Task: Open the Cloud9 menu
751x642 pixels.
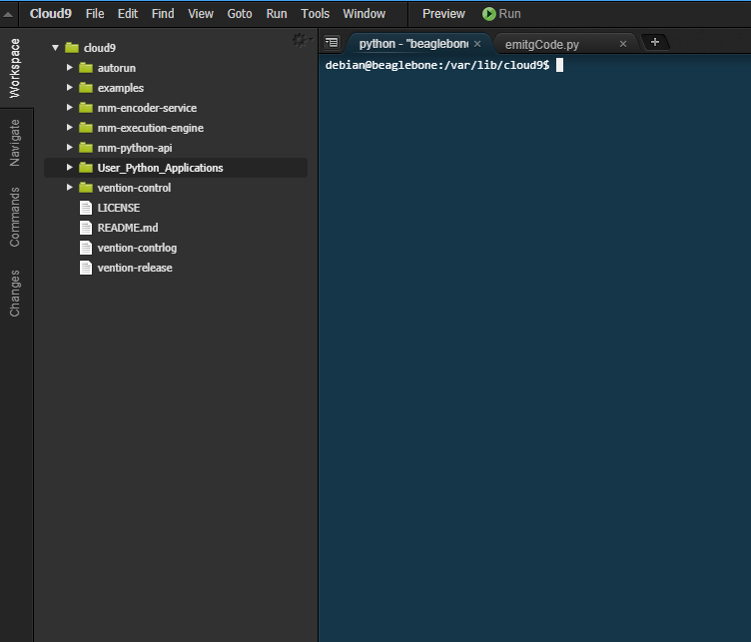Action: click(50, 14)
